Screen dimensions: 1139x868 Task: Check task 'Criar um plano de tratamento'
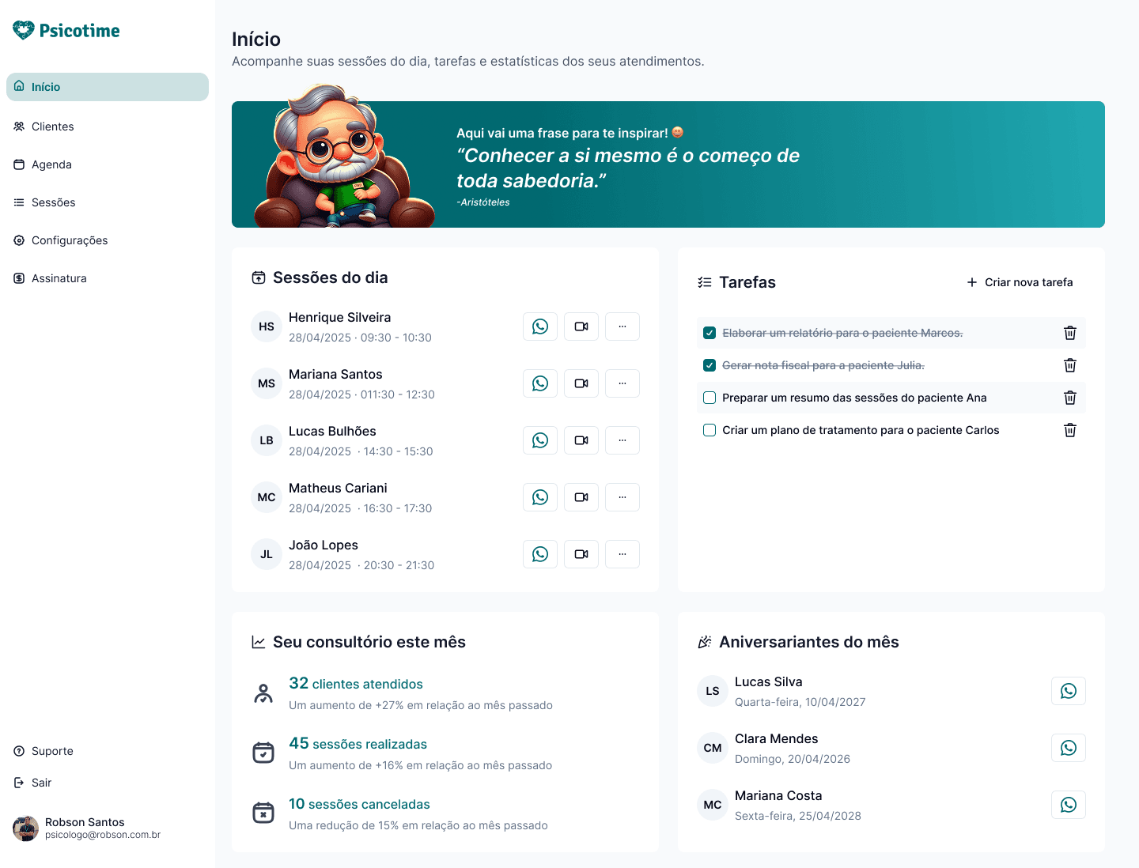pyautogui.click(x=710, y=430)
